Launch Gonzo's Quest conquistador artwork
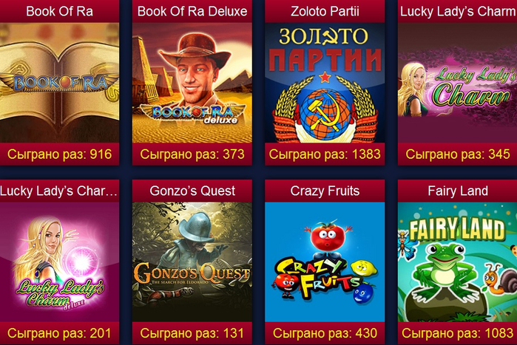This screenshot has height=345, width=517. coord(192,262)
